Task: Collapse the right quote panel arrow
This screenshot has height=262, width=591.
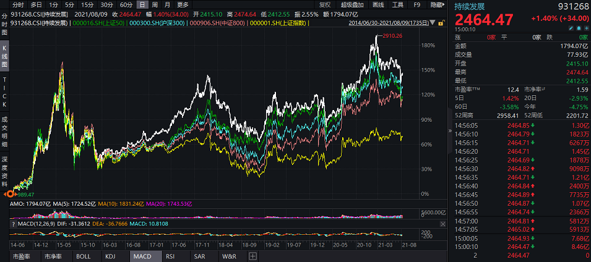Action: pyautogui.click(x=450, y=130)
